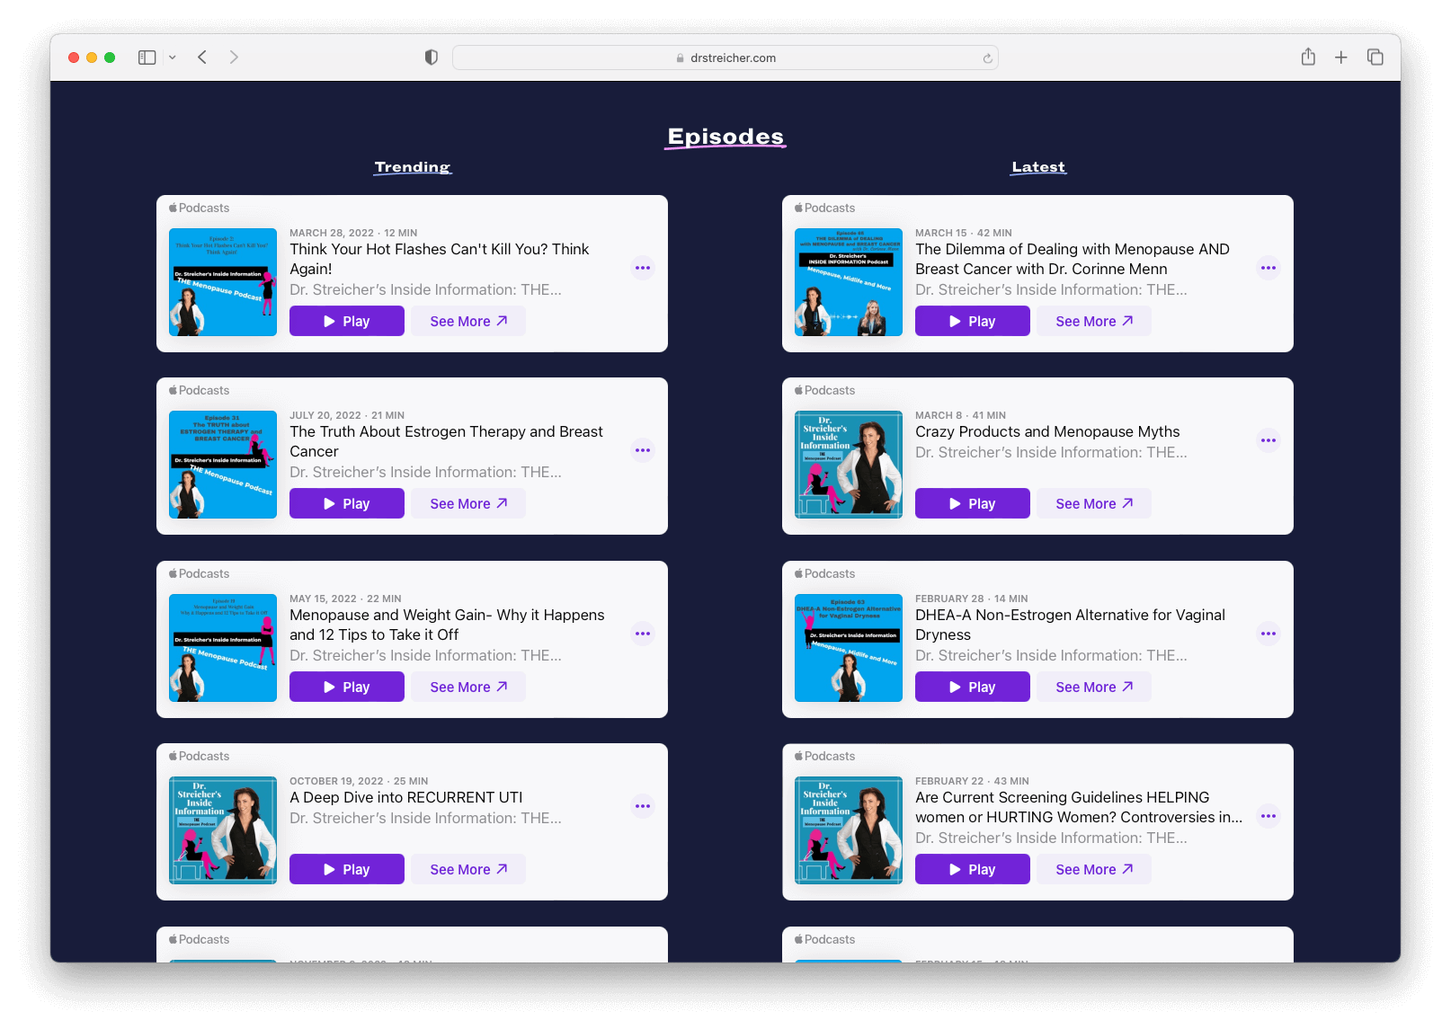The image size is (1451, 1029).
Task: Play the Screening Guidelines episode
Action: [973, 869]
